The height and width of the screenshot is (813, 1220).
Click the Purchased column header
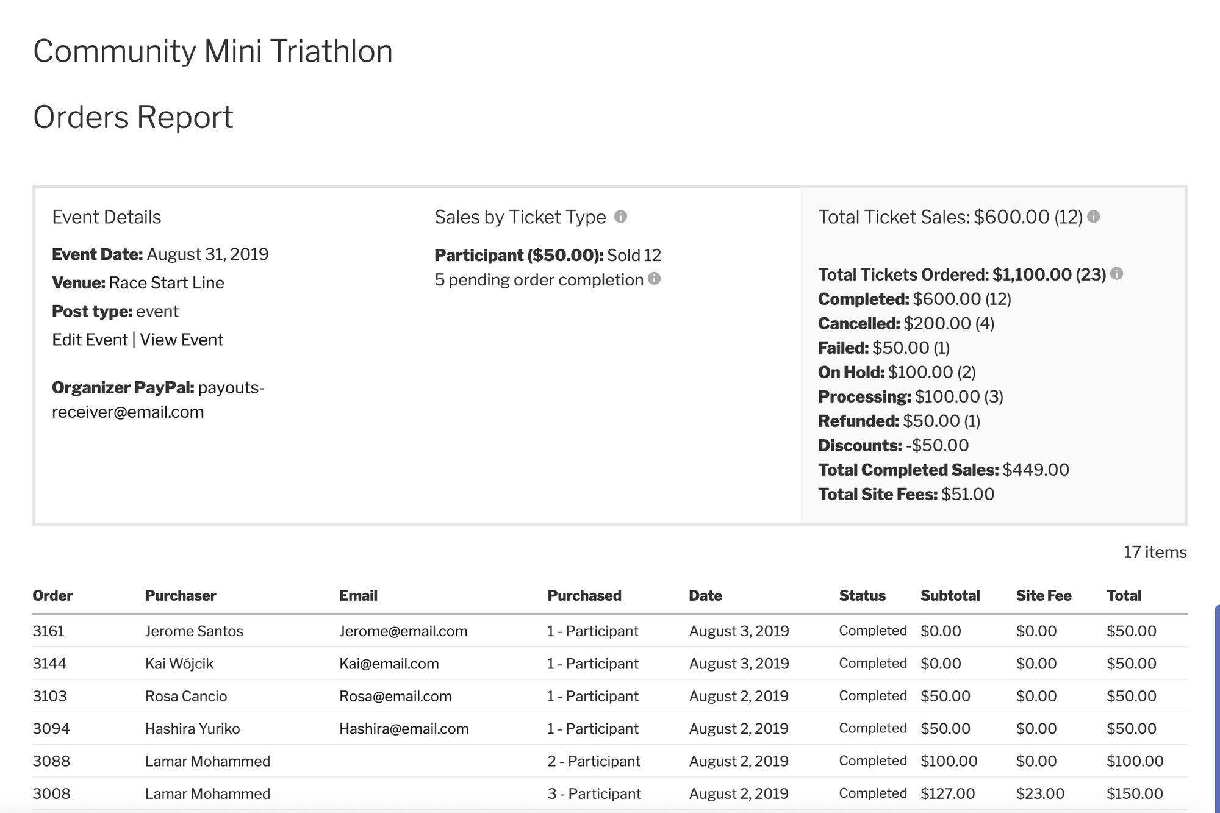584,595
